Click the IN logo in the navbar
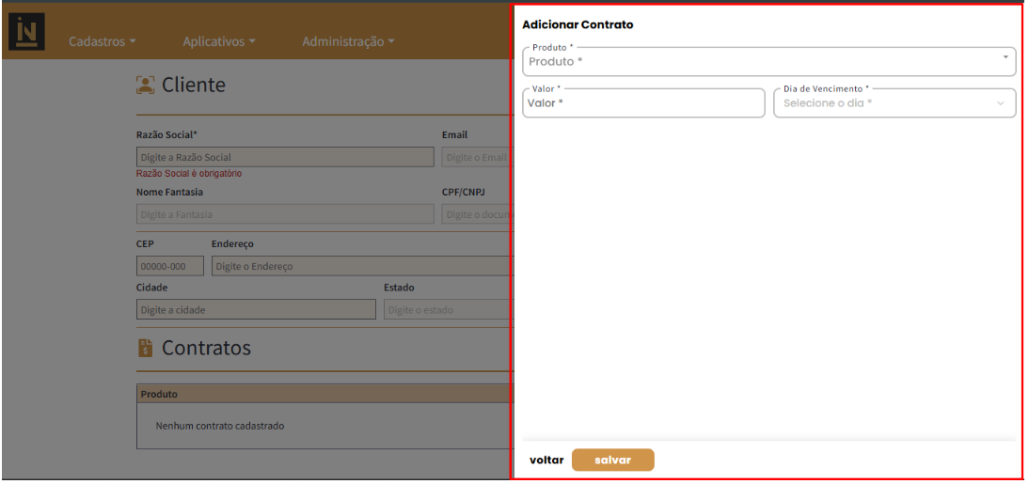Image resolution: width=1029 pixels, height=484 pixels. tap(25, 31)
